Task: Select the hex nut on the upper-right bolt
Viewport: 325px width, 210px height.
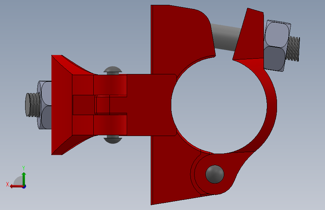Action: click(277, 46)
